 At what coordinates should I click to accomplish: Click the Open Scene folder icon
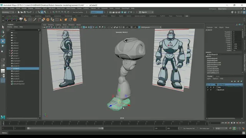click(x=22, y=12)
